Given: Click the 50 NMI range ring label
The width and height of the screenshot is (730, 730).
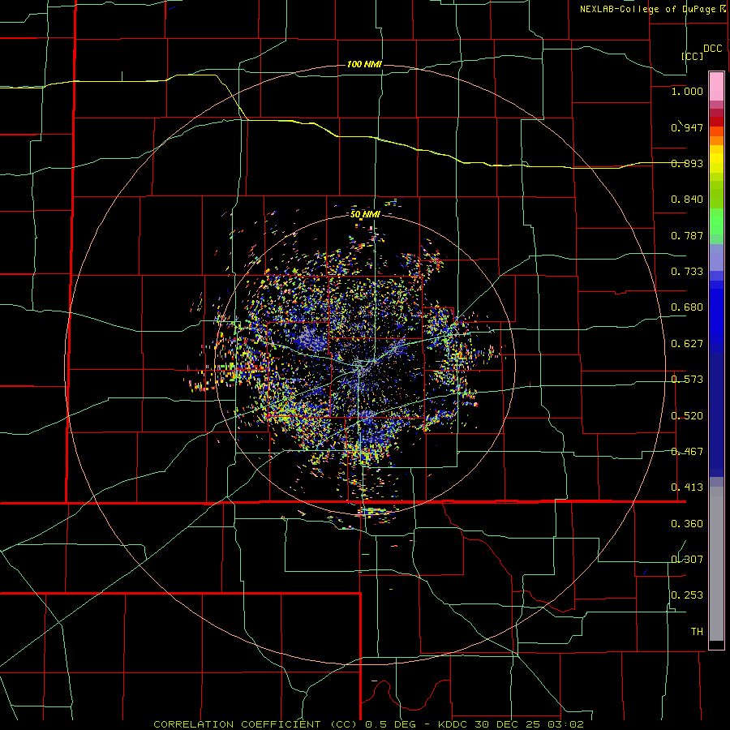Looking at the screenshot, I should pyautogui.click(x=365, y=214).
